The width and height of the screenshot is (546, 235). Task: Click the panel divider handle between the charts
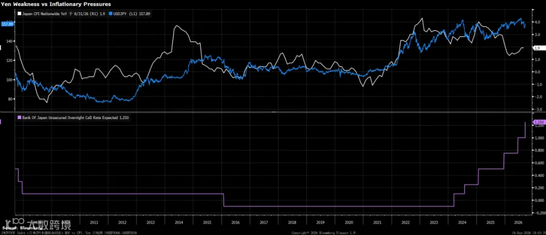click(274, 112)
